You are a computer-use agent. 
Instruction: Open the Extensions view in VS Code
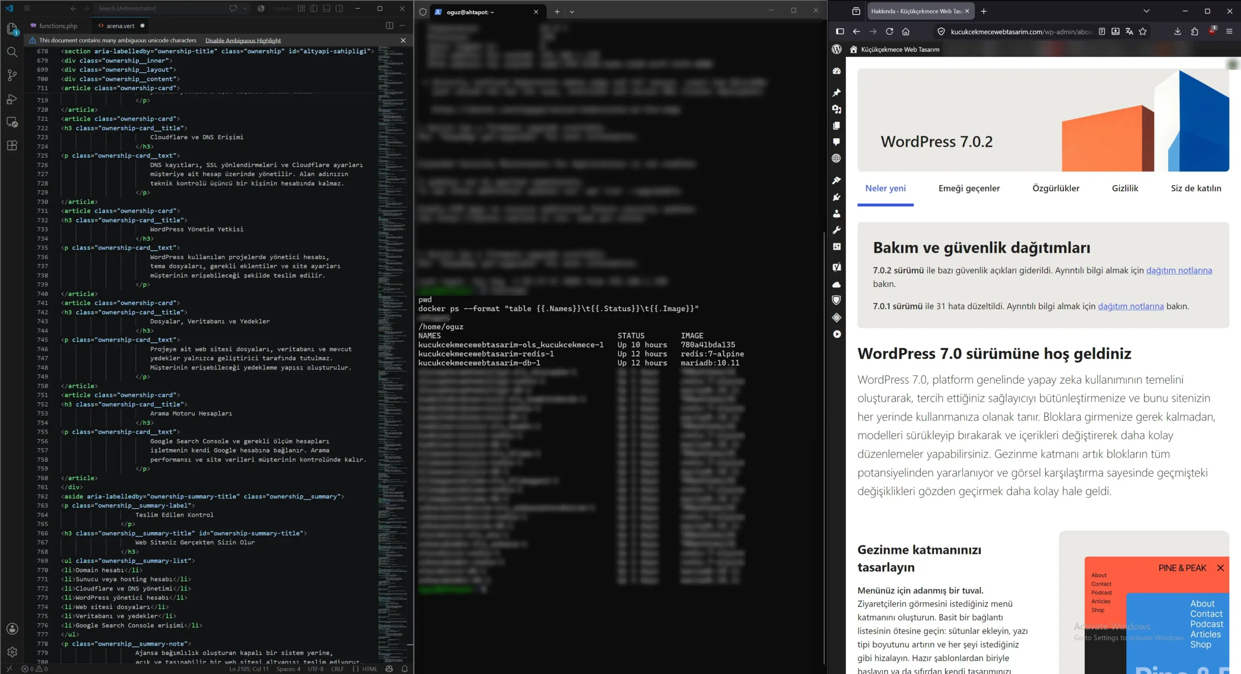[x=12, y=145]
